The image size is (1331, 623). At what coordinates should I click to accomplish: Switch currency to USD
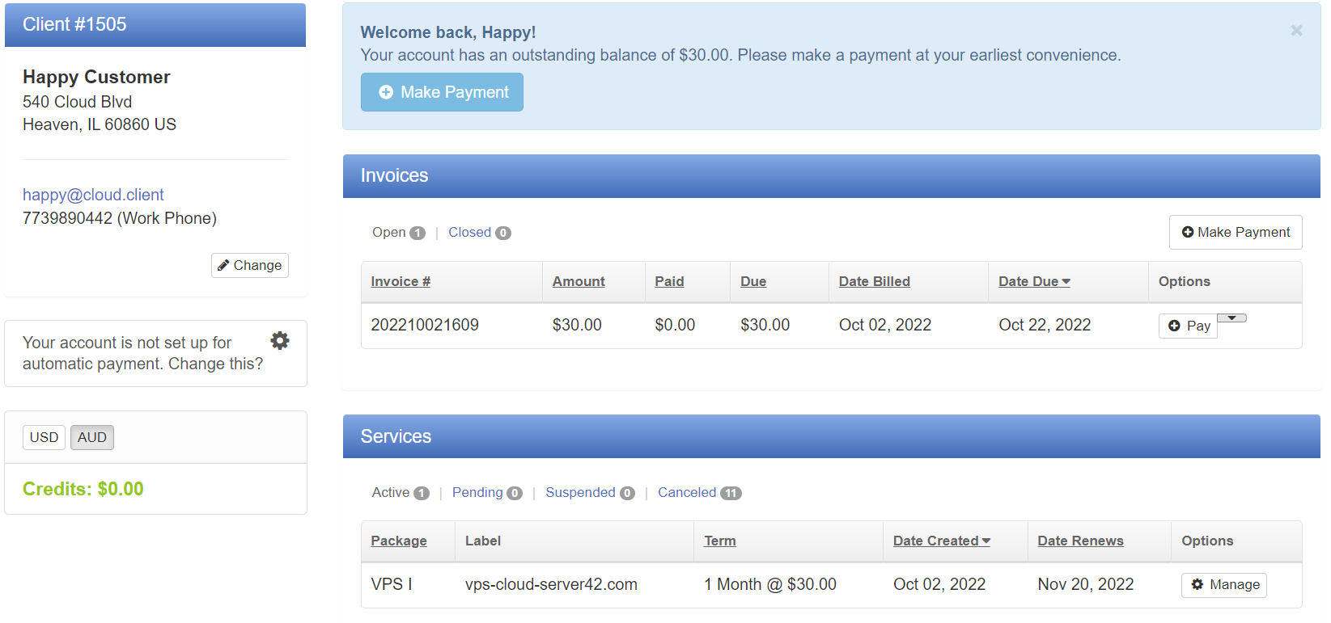pos(44,437)
